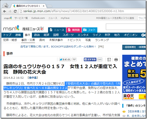Click the msn logo in the top bar

coord(8,18)
